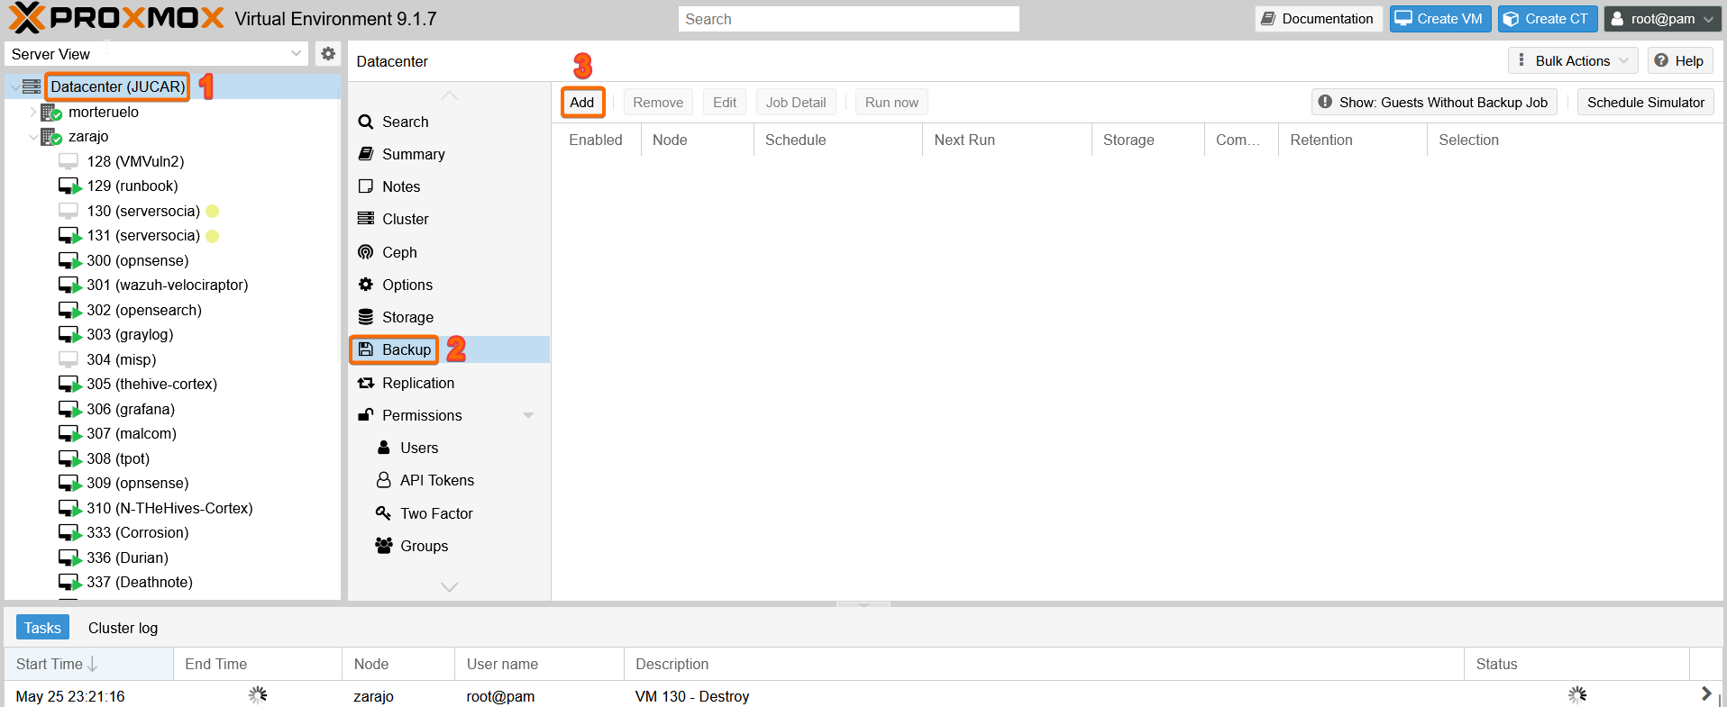This screenshot has height=707, width=1727.
Task: Click the Next Run column header
Action: (x=1007, y=140)
